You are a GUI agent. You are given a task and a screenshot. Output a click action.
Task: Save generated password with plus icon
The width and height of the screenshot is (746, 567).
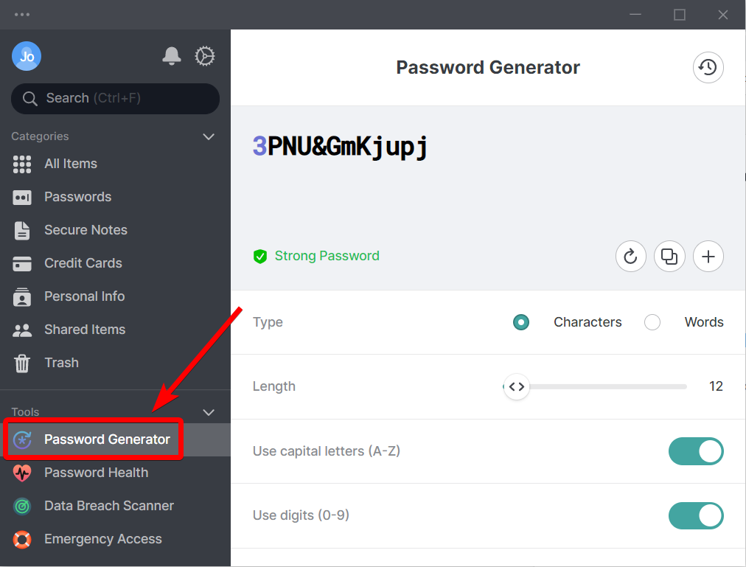708,256
